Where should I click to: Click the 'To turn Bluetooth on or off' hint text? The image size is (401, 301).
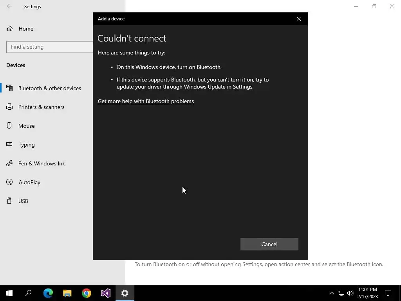[259, 265]
